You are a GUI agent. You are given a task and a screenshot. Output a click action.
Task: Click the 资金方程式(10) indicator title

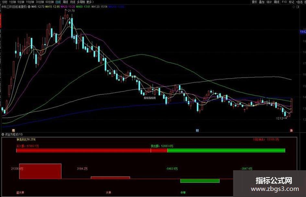point(14,134)
